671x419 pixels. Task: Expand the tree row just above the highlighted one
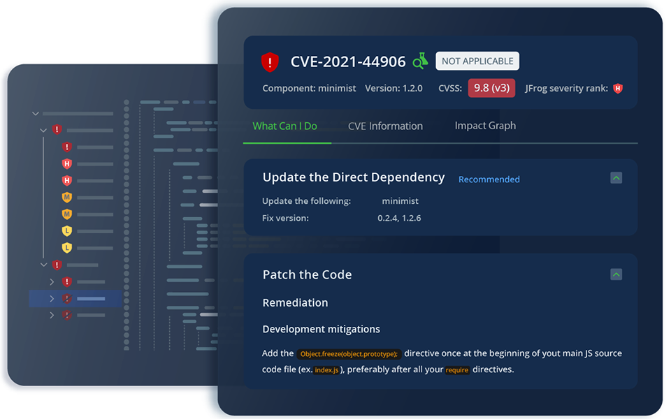tap(52, 281)
